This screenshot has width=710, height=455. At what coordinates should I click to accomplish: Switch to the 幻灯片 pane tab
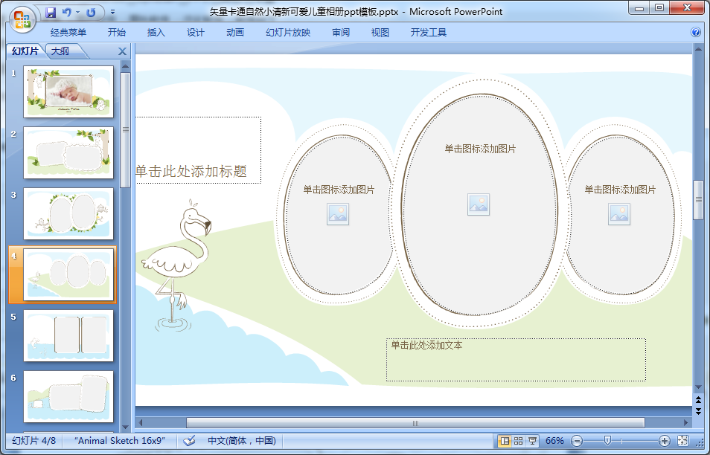pos(25,51)
